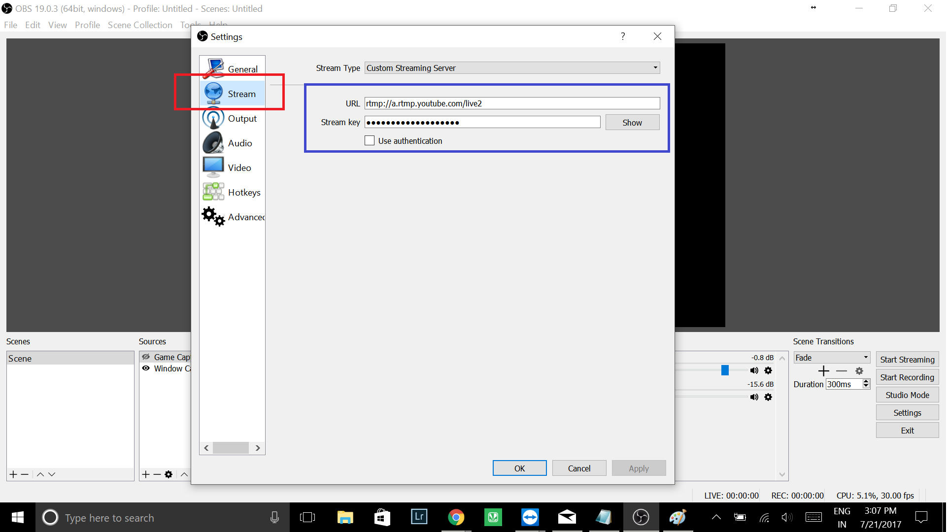Click the Apply button
Viewport: 948px width, 532px height.
tap(640, 469)
